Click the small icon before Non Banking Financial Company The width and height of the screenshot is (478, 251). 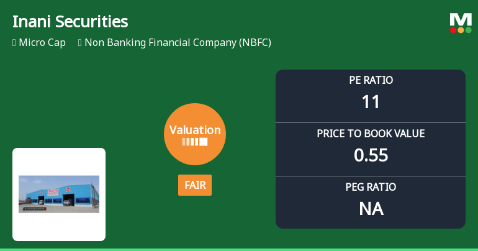coord(80,43)
